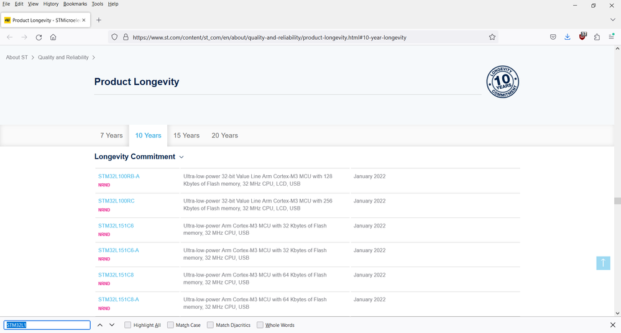Open the Edit menu
Image resolution: width=621 pixels, height=333 pixels.
tap(19, 4)
